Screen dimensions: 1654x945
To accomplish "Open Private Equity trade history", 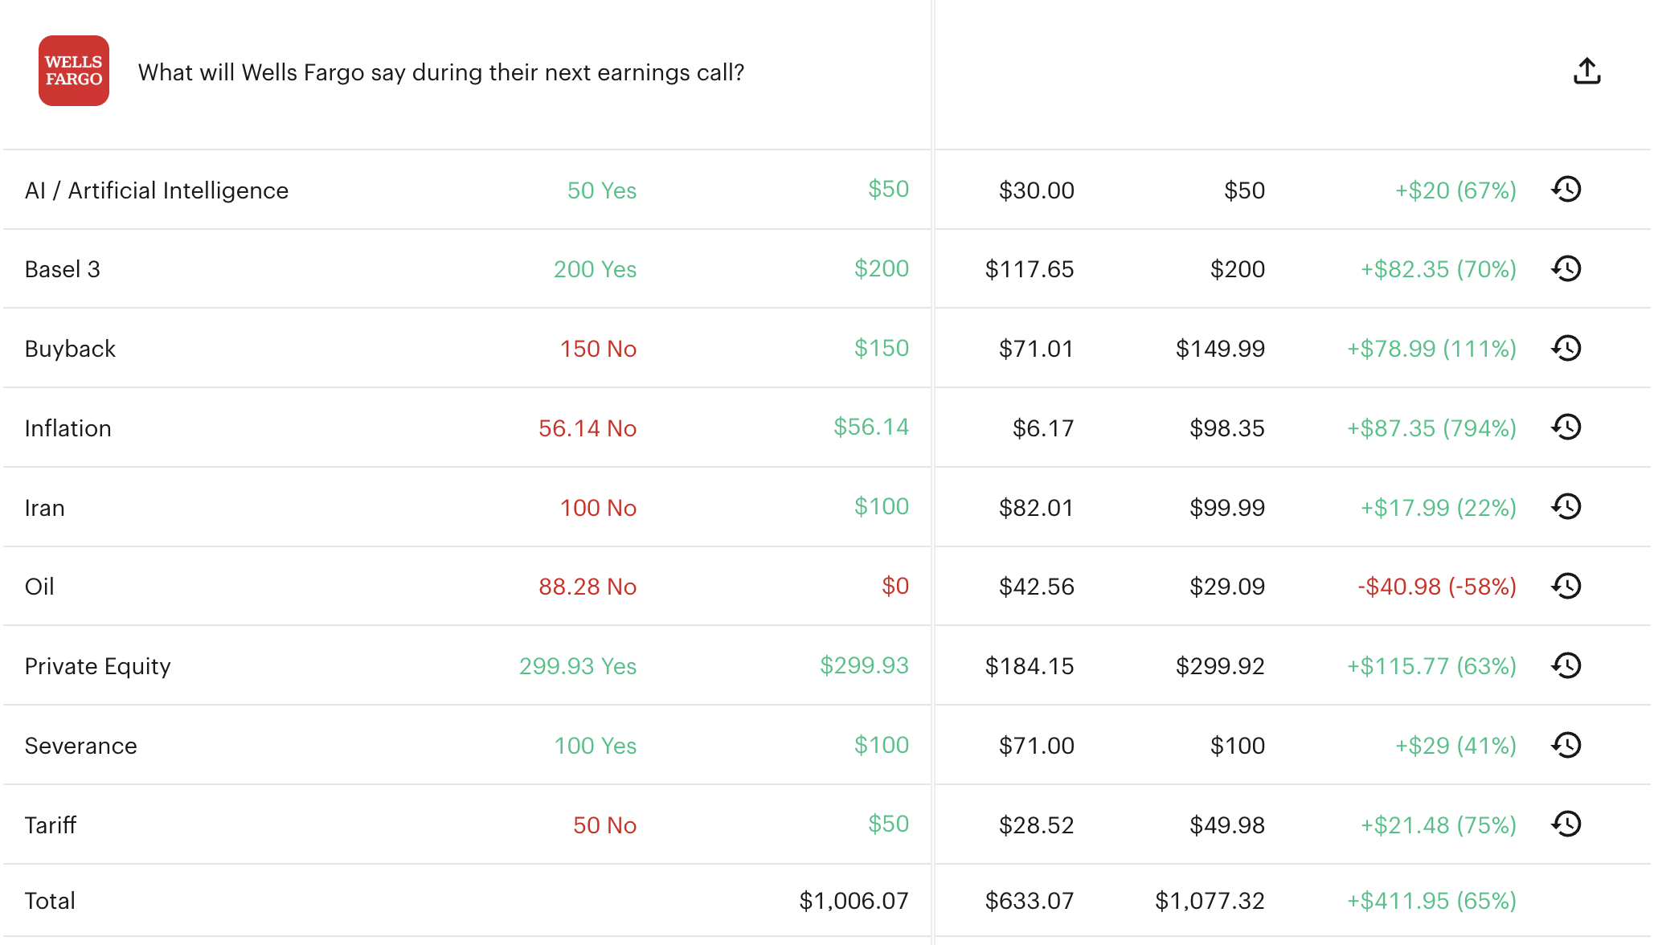I will pyautogui.click(x=1566, y=665).
